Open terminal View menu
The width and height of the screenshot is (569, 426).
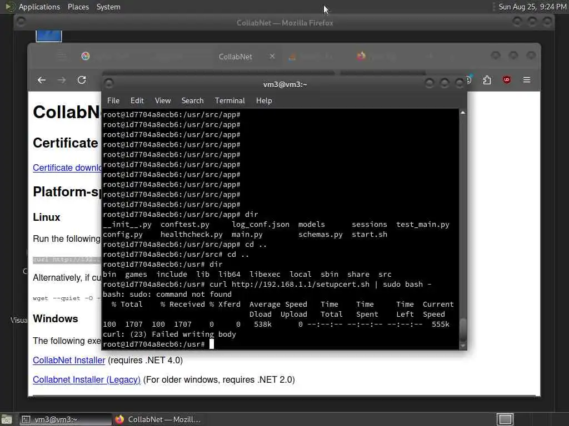tap(163, 101)
